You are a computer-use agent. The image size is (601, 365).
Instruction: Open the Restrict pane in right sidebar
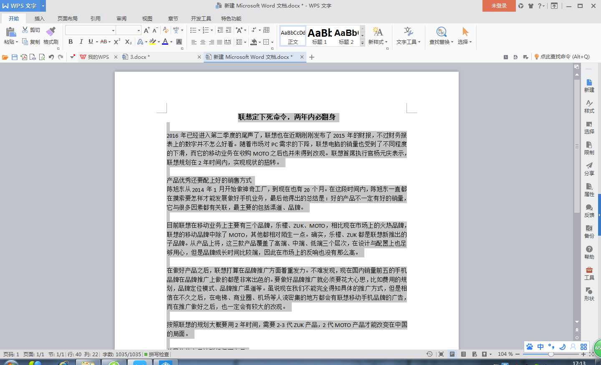click(x=589, y=148)
